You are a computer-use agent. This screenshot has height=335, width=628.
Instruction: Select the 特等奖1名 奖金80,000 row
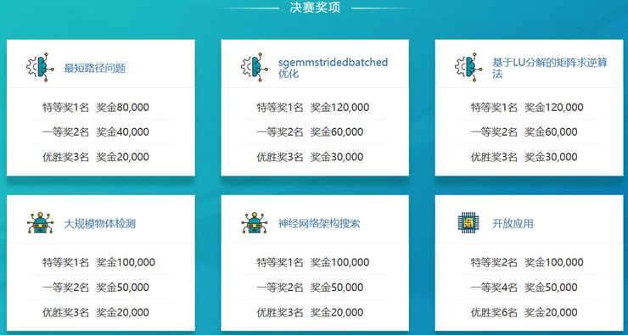(101, 107)
